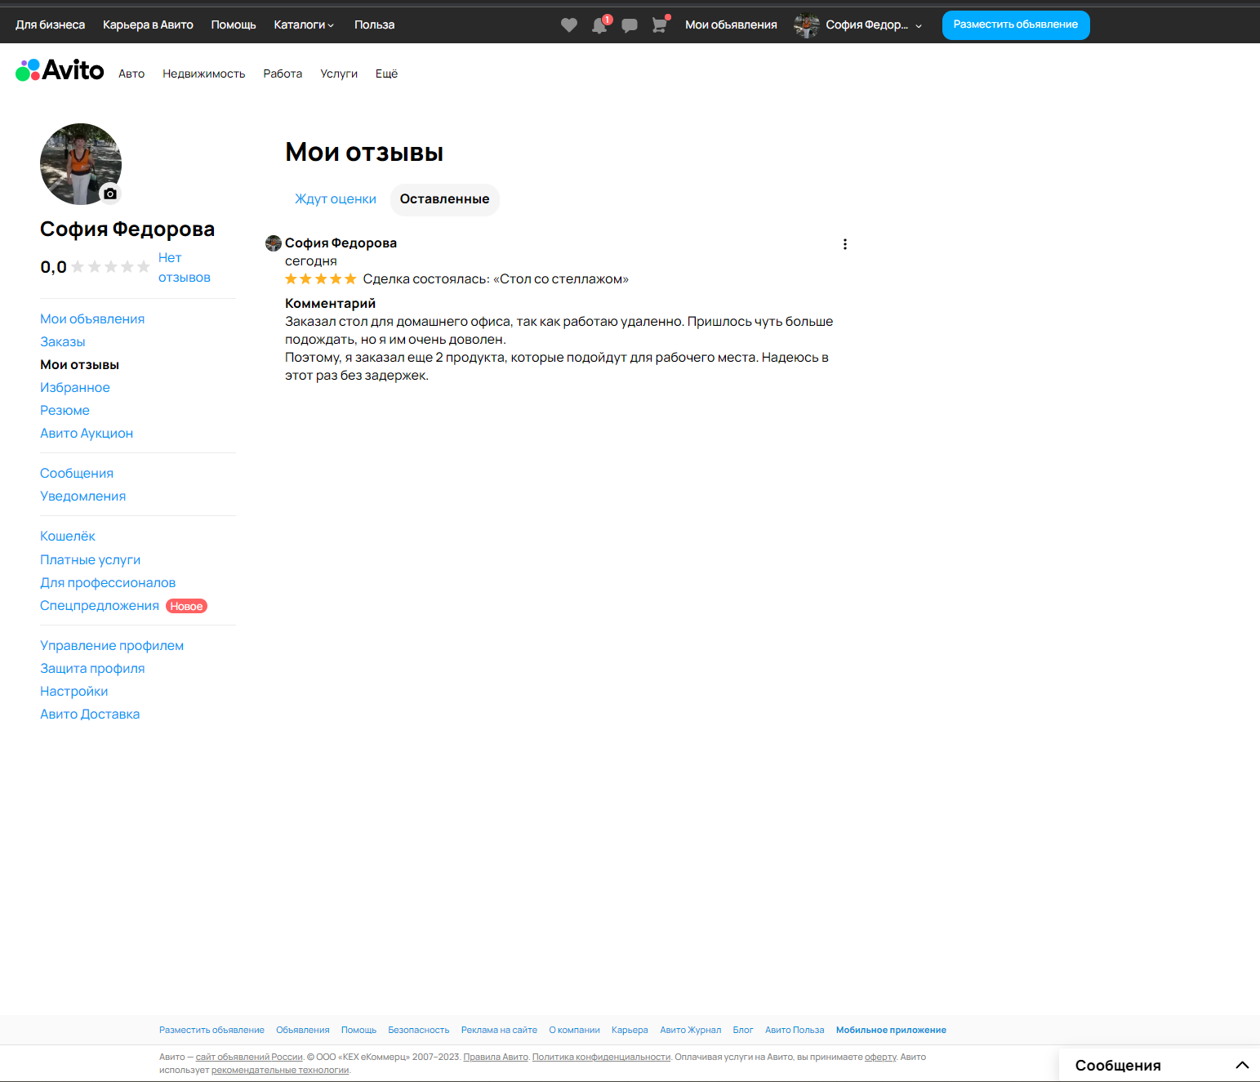Click the Avito logo
Screen dimensions: 1260x1082
click(x=60, y=70)
